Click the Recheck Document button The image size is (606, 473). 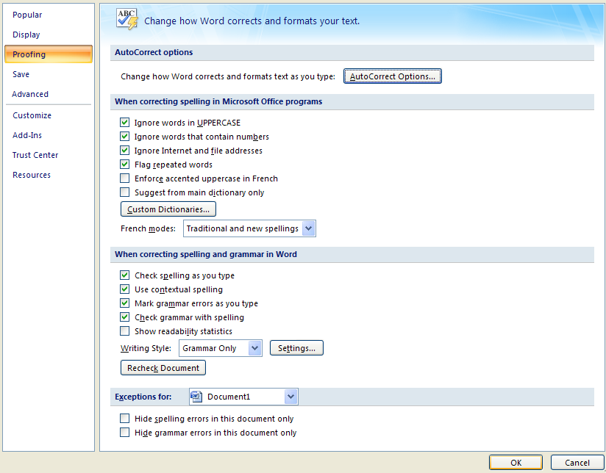(x=163, y=367)
